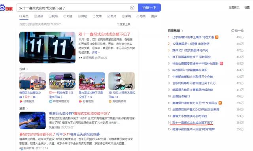Click 好看视频 source icon under third video
253x151 pixels.
click(80, 101)
